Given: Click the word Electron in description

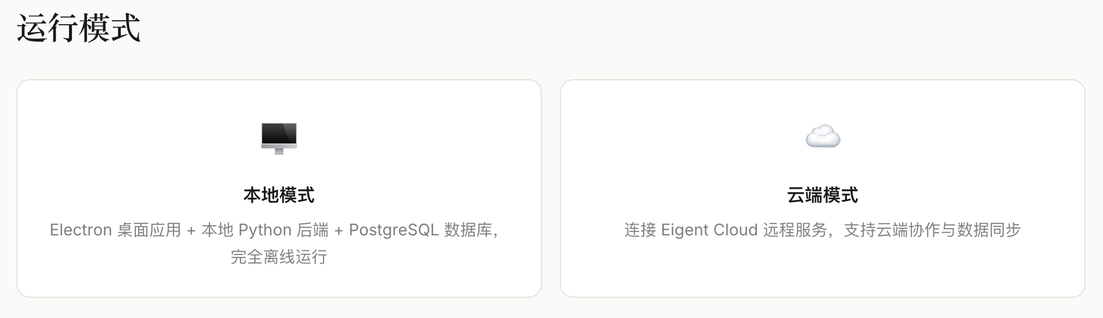Looking at the screenshot, I should [x=81, y=230].
